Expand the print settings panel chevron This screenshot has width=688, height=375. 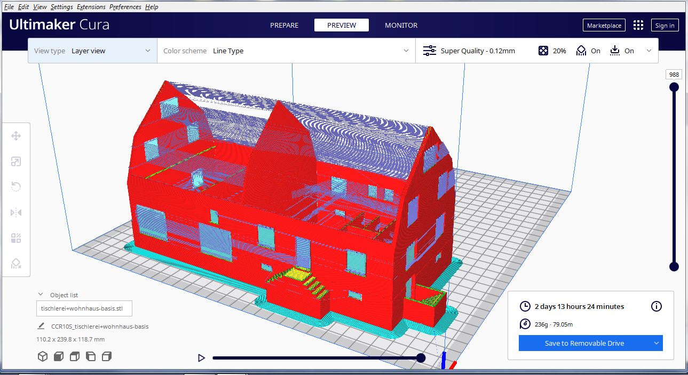tap(649, 51)
